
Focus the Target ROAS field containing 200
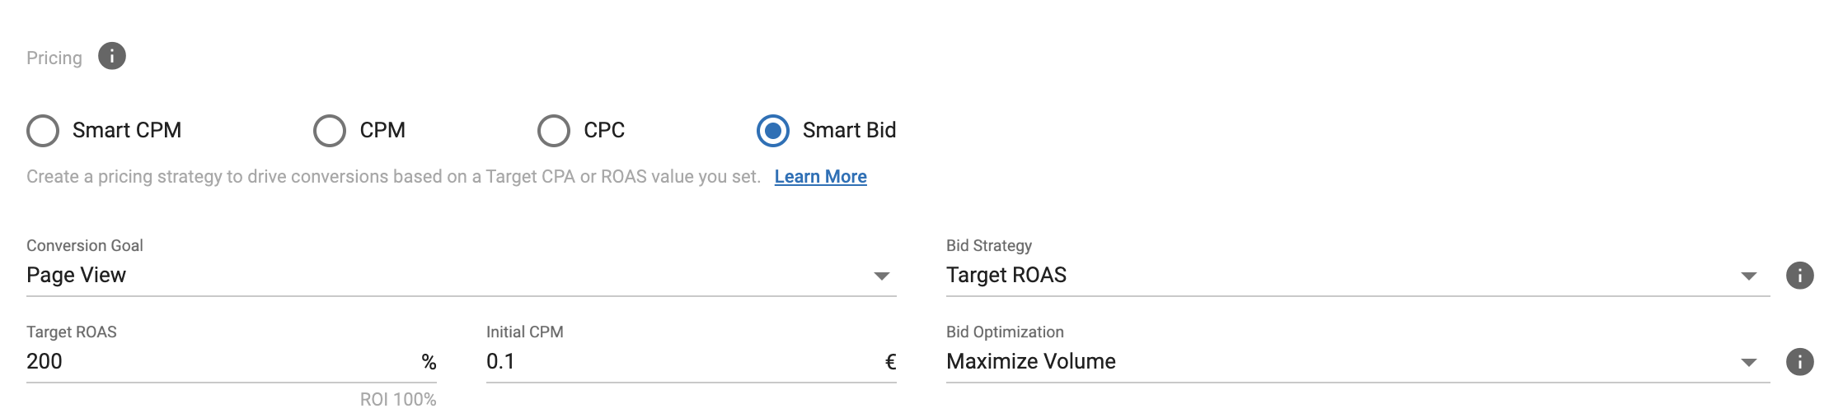coord(214,362)
